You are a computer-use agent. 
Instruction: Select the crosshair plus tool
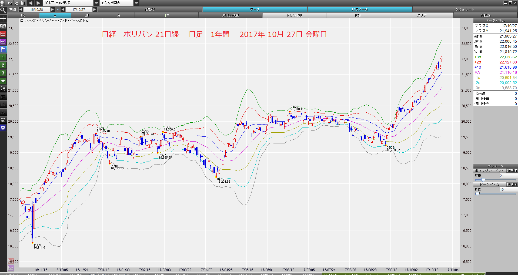[x=3, y=18]
